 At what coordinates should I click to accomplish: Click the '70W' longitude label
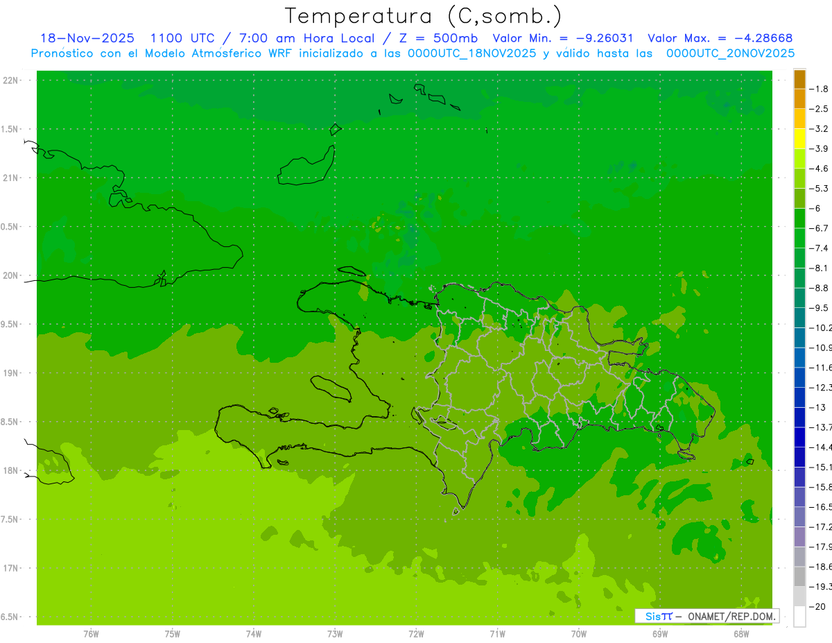[578, 634]
